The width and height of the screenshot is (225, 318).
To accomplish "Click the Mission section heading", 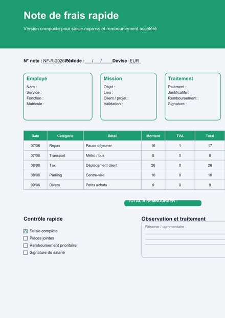I will tap(113, 78).
